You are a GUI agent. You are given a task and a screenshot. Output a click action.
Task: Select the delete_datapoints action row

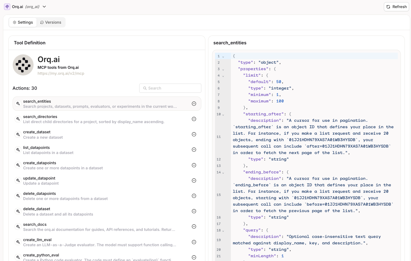point(107,196)
